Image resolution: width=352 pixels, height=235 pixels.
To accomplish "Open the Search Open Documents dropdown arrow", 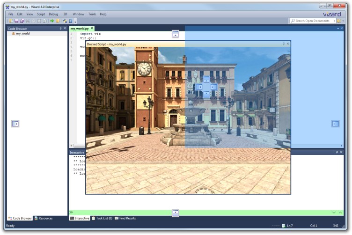I will pyautogui.click(x=334, y=21).
